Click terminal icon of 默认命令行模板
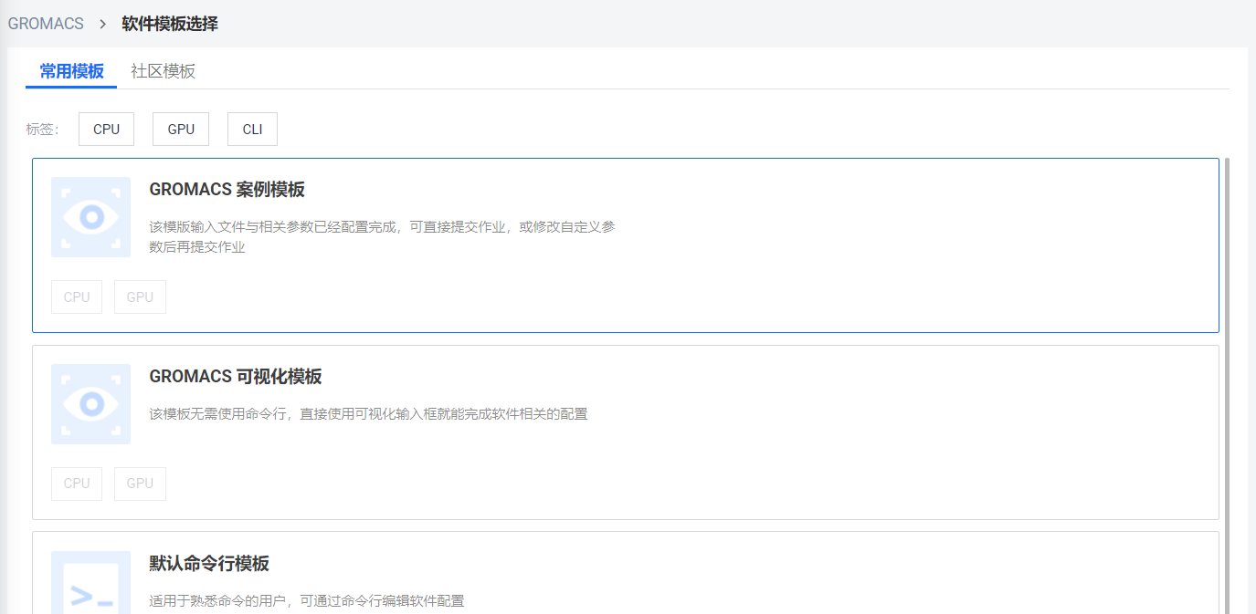The height and width of the screenshot is (614, 1256). point(90,582)
